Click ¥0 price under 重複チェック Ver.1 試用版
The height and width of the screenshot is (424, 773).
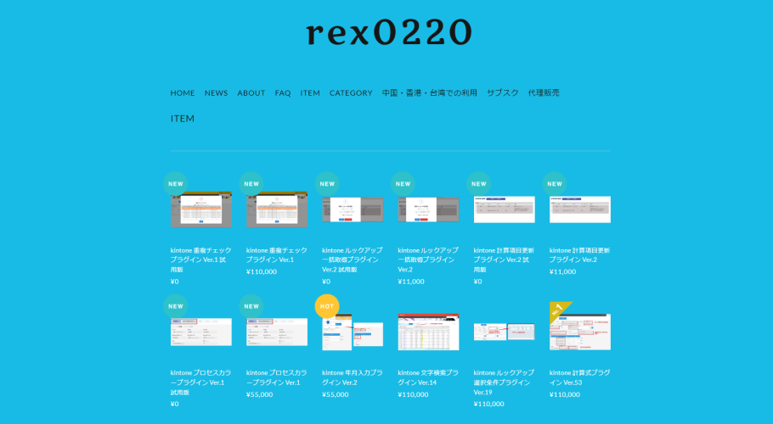(x=174, y=282)
